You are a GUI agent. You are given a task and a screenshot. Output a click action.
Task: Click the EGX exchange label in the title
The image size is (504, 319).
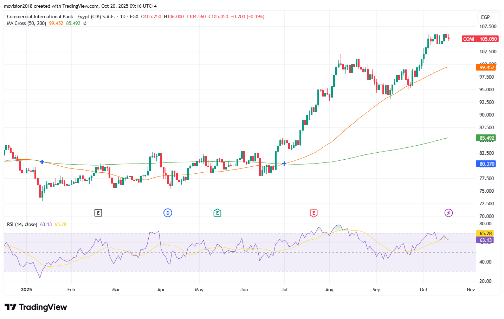(134, 16)
